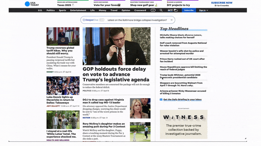Click the DeeperDive arrow icon

pyautogui.click(x=171, y=20)
